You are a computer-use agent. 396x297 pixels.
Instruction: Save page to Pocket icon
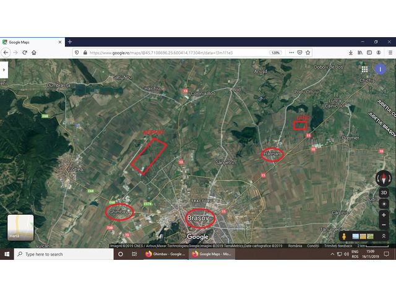(x=299, y=53)
